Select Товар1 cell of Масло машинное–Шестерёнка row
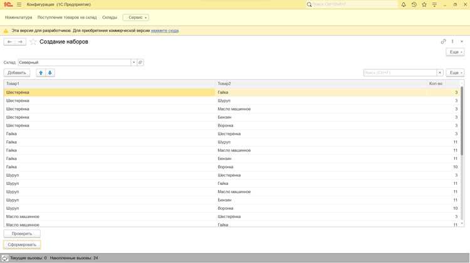This screenshot has width=470, height=263. pos(110,217)
